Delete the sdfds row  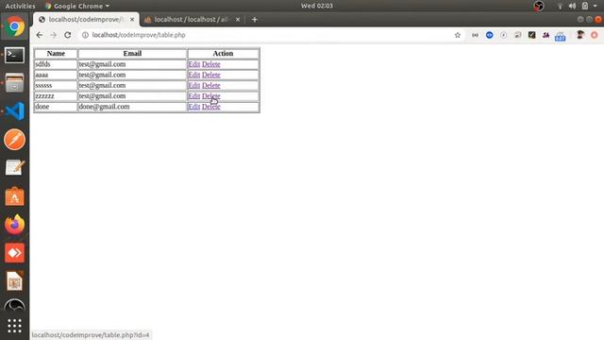(x=211, y=64)
